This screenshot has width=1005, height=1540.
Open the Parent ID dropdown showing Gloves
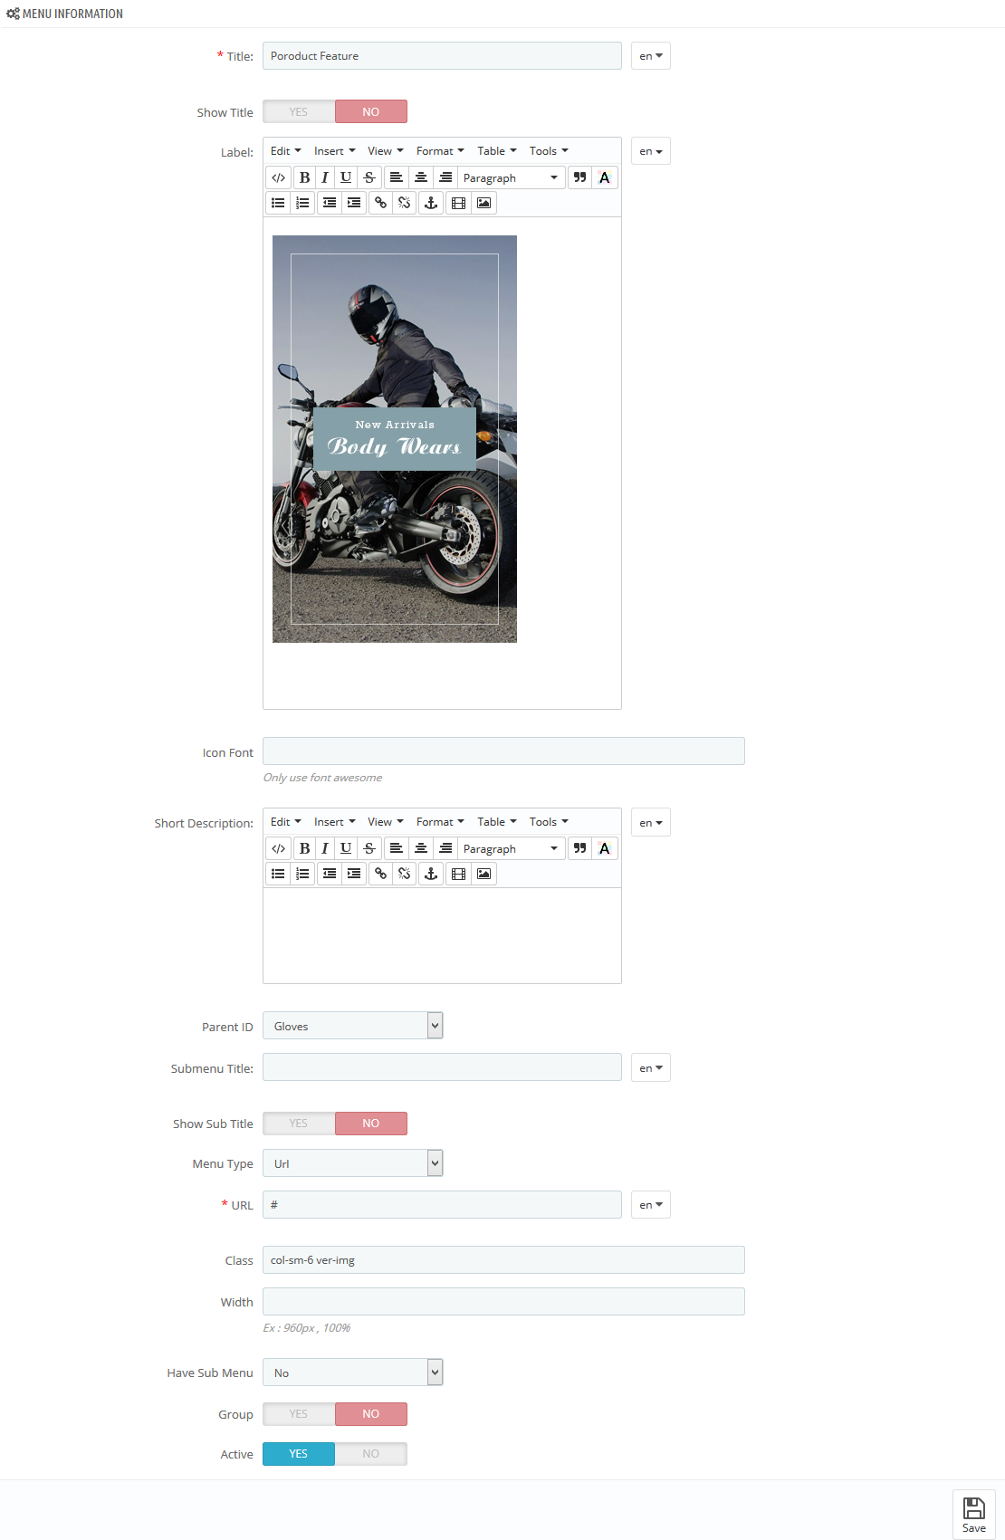tap(353, 1026)
